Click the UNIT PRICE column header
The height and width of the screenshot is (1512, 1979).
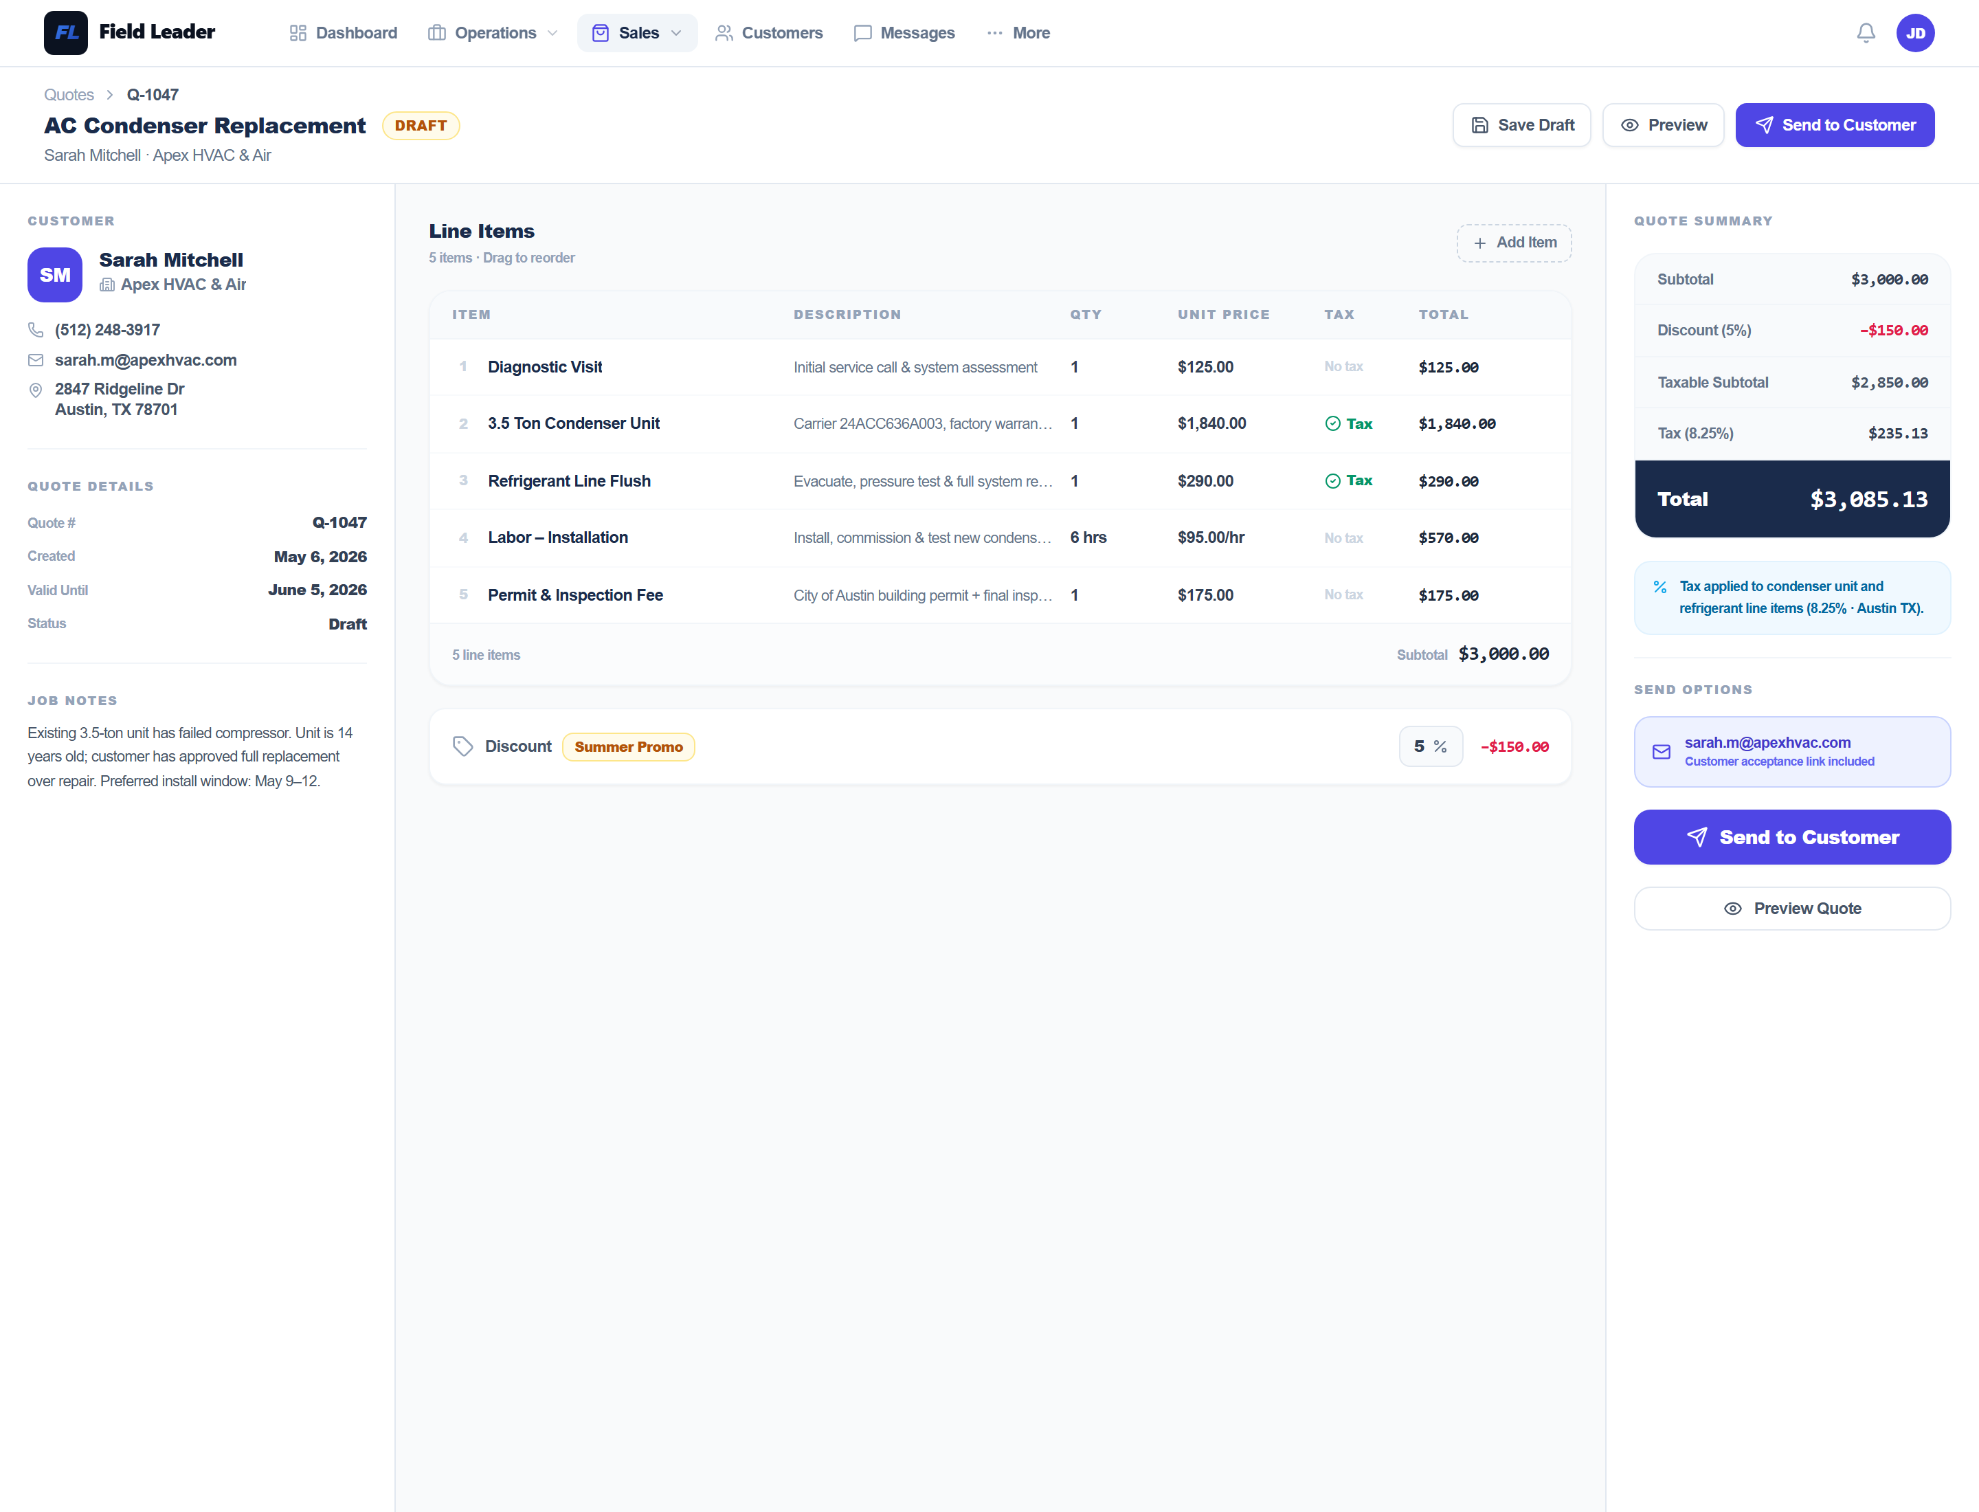click(1224, 314)
